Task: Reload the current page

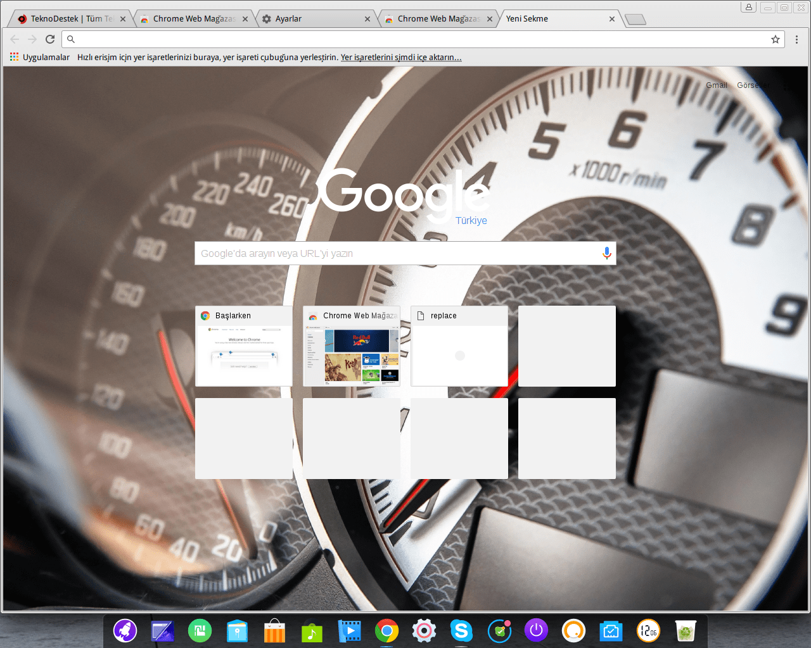Action: 50,39
